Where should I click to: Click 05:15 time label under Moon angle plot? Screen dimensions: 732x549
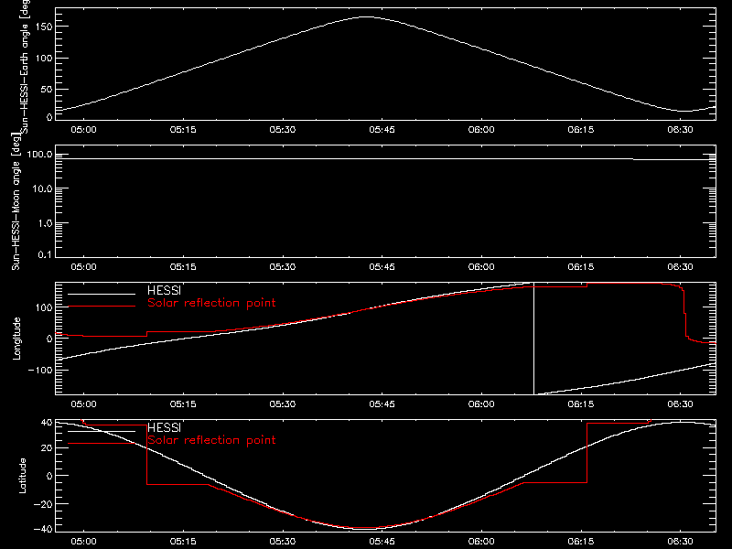click(183, 267)
